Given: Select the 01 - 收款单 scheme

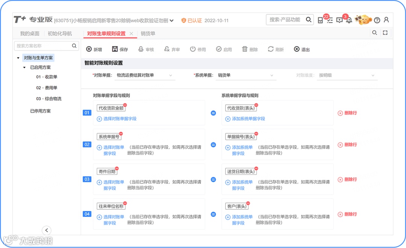Looking at the screenshot, I should point(47,77).
